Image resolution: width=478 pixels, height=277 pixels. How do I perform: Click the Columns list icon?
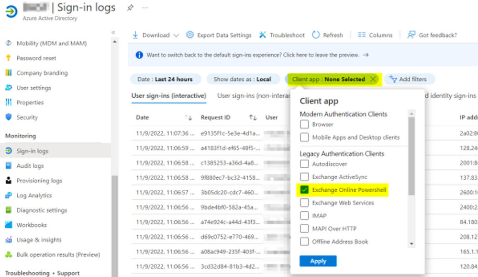tap(362, 35)
